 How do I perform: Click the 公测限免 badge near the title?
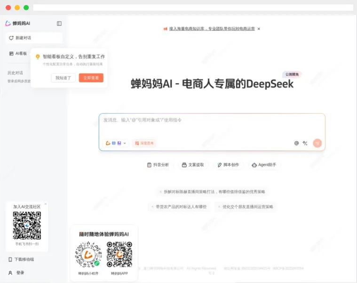click(x=292, y=74)
